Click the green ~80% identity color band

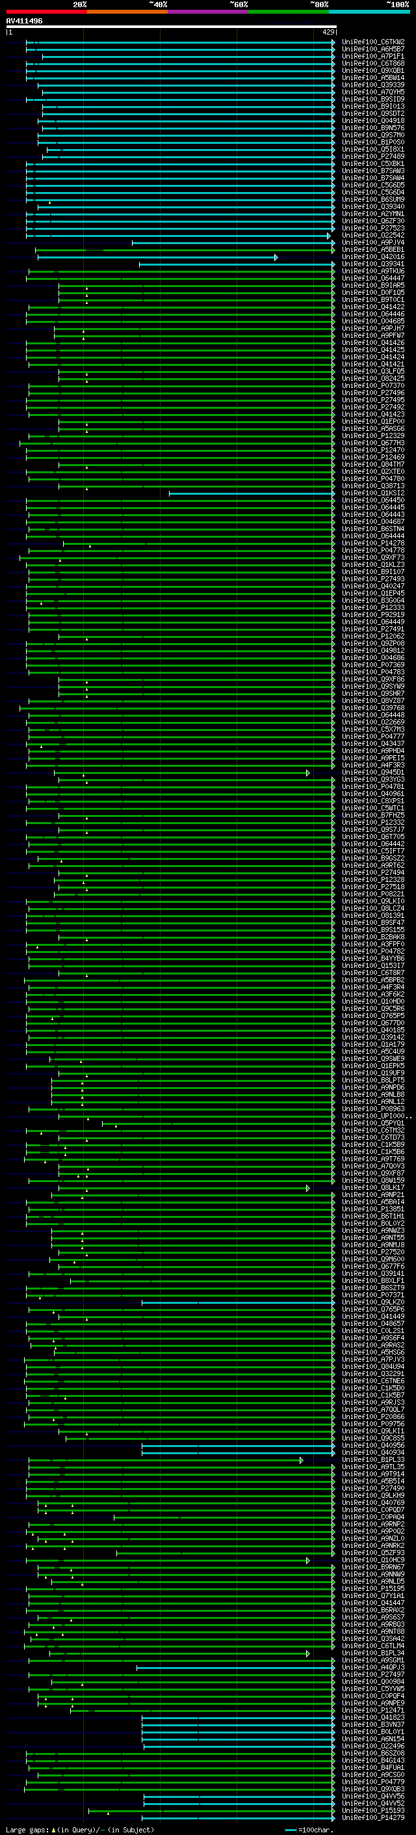[289, 12]
